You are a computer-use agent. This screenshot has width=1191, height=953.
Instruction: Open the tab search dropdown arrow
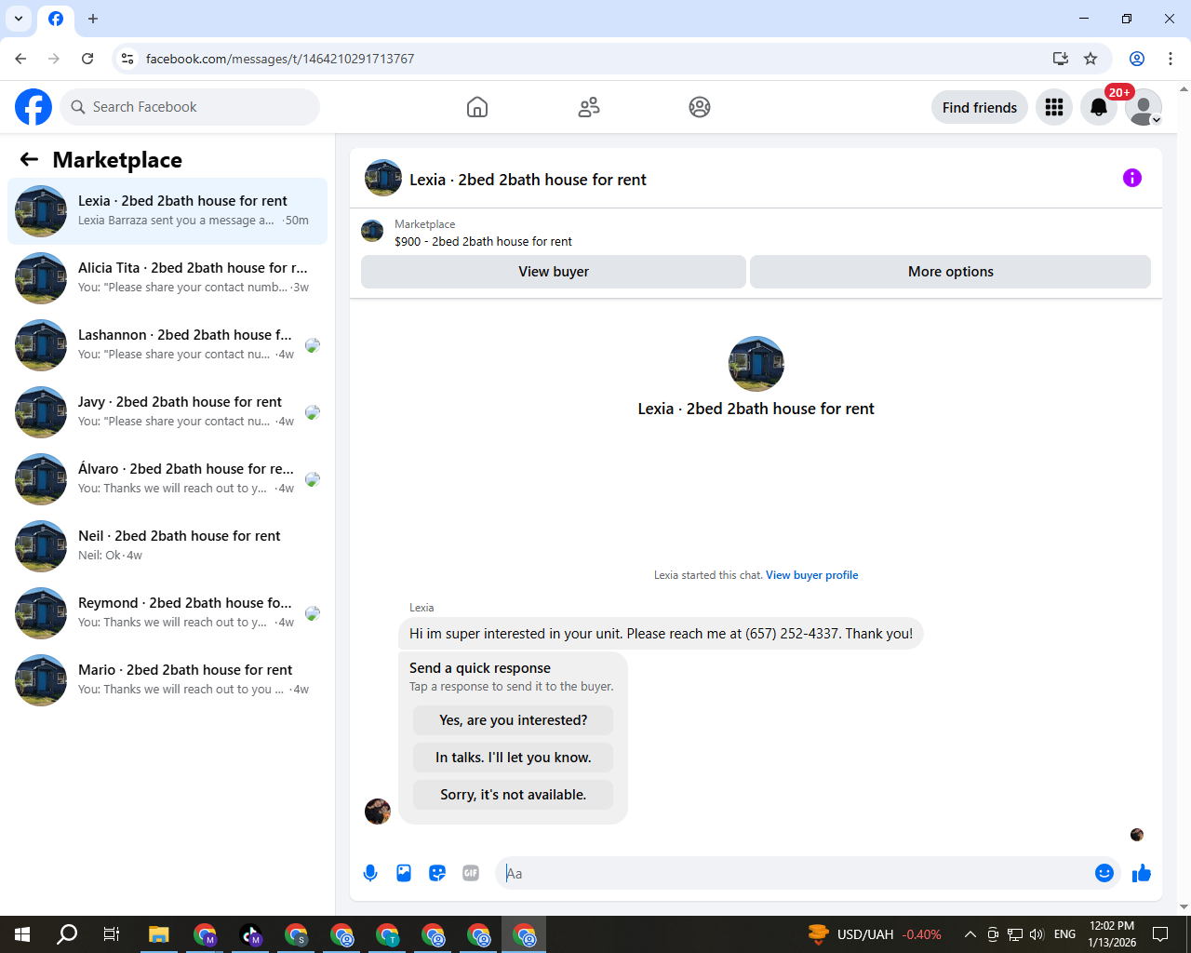tap(19, 19)
